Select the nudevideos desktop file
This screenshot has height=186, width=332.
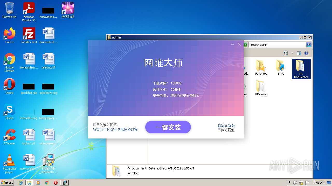click(48, 12)
